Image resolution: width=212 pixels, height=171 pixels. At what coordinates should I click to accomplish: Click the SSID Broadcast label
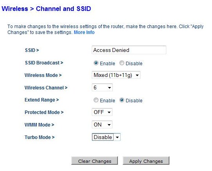coord(44,63)
